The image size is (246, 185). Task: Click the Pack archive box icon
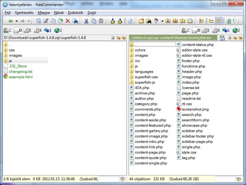[112, 21]
